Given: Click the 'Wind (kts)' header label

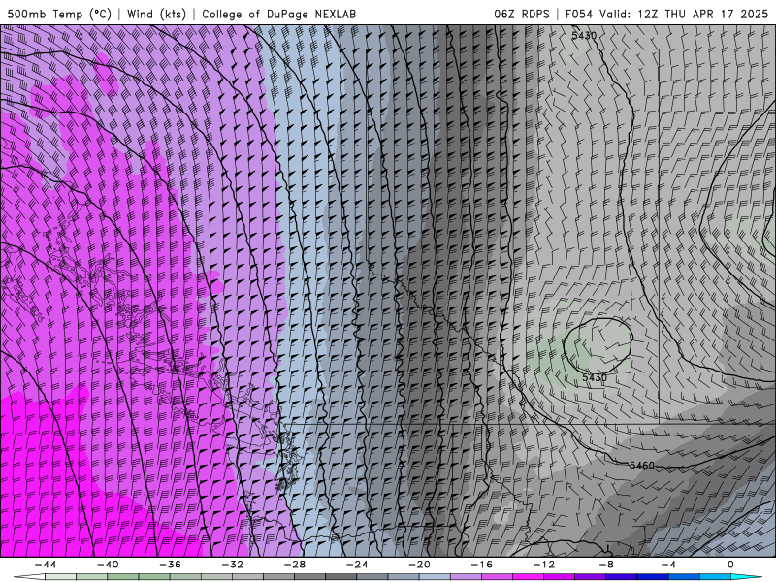Looking at the screenshot, I should [x=157, y=14].
